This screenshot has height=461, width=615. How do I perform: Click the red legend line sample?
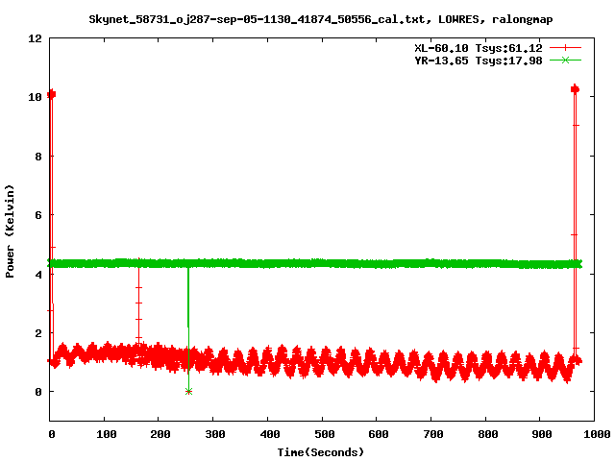[565, 48]
